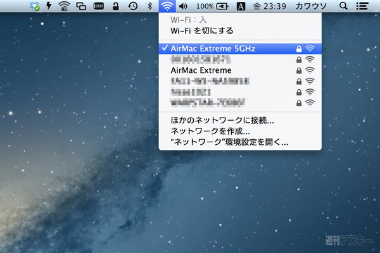
Task: Select the last blurred network in list
Action: tap(240, 103)
